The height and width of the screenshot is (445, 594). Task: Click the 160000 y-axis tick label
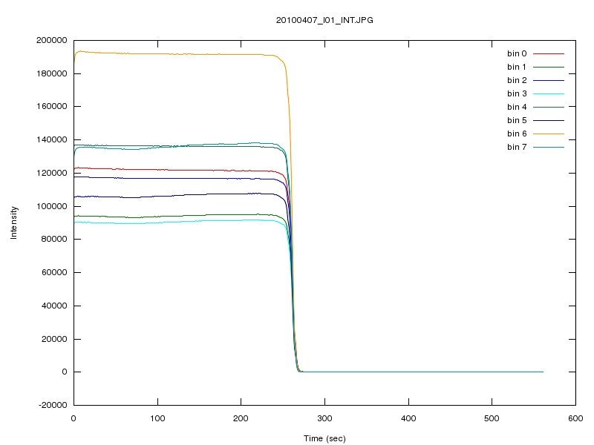click(x=51, y=106)
